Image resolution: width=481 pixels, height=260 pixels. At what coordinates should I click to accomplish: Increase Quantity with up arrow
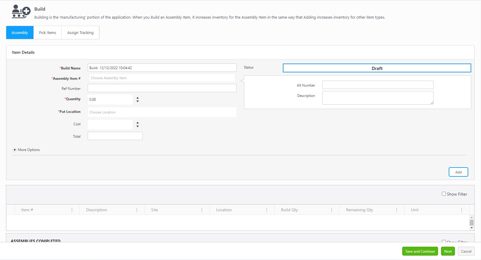[137, 97]
